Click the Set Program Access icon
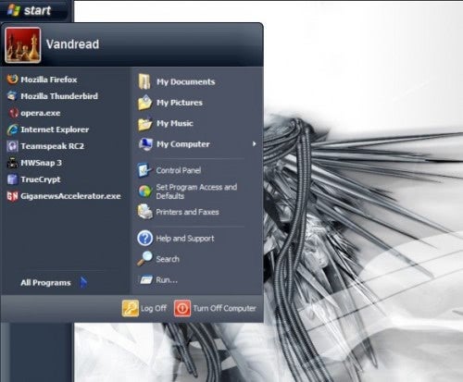The height and width of the screenshot is (382, 463). (144, 191)
